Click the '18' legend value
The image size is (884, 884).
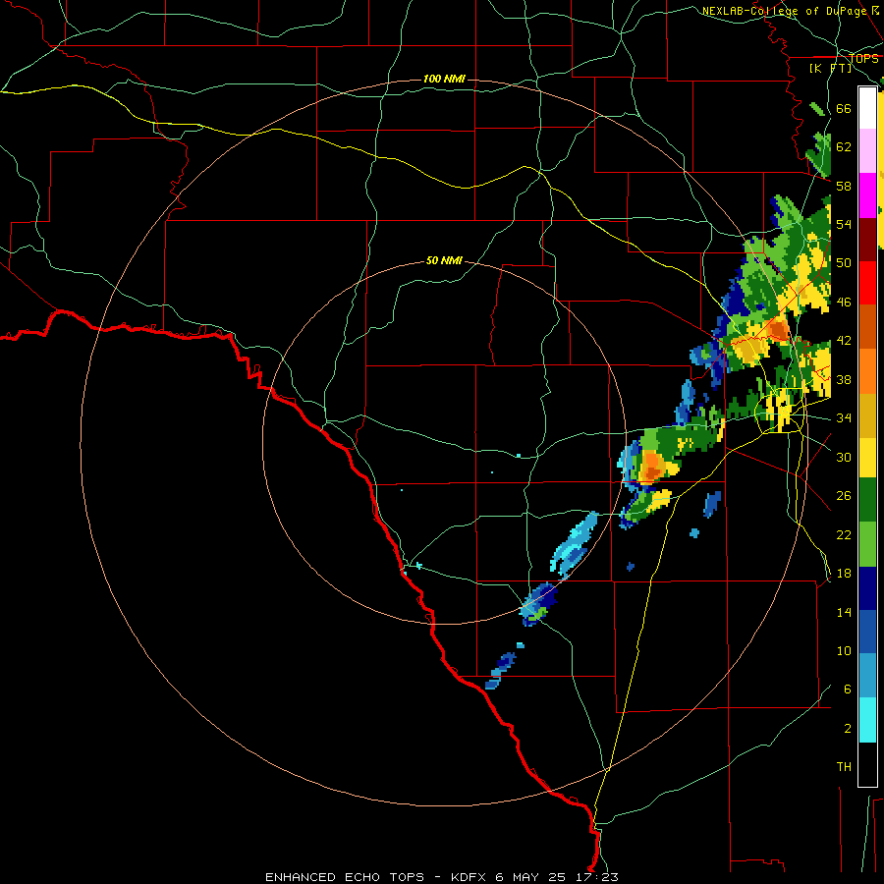[x=844, y=574]
